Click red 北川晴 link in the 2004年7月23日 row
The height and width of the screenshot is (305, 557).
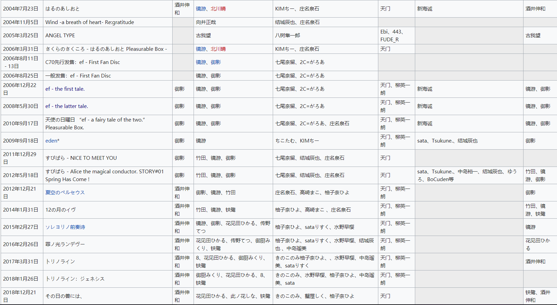tap(218, 9)
